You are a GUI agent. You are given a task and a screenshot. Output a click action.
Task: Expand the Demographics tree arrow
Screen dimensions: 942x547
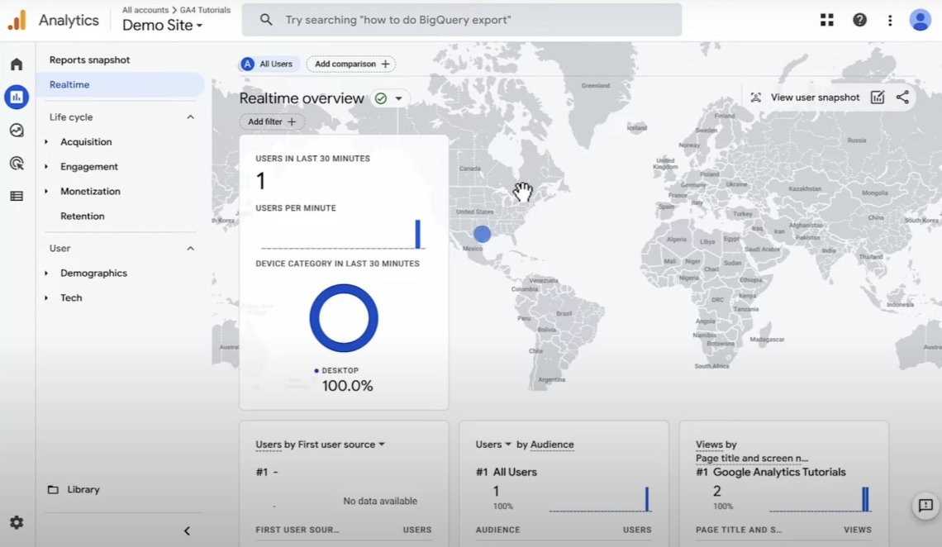click(x=46, y=273)
